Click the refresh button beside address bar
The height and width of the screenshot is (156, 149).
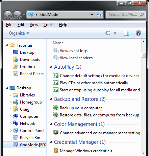[99, 15]
